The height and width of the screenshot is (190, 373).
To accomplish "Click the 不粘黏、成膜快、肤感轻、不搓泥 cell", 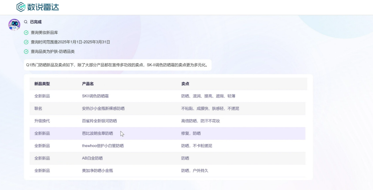I will (x=210, y=108).
